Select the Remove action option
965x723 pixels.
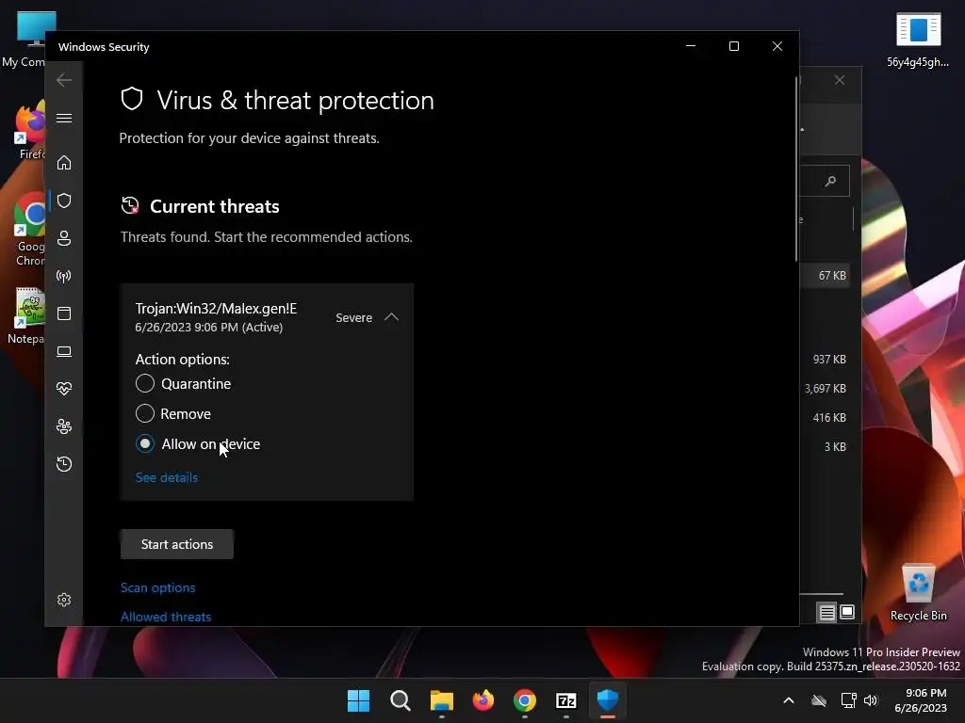(144, 414)
